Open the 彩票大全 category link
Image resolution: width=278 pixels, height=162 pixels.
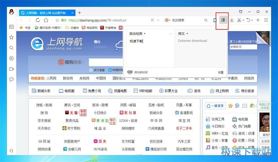point(168,91)
